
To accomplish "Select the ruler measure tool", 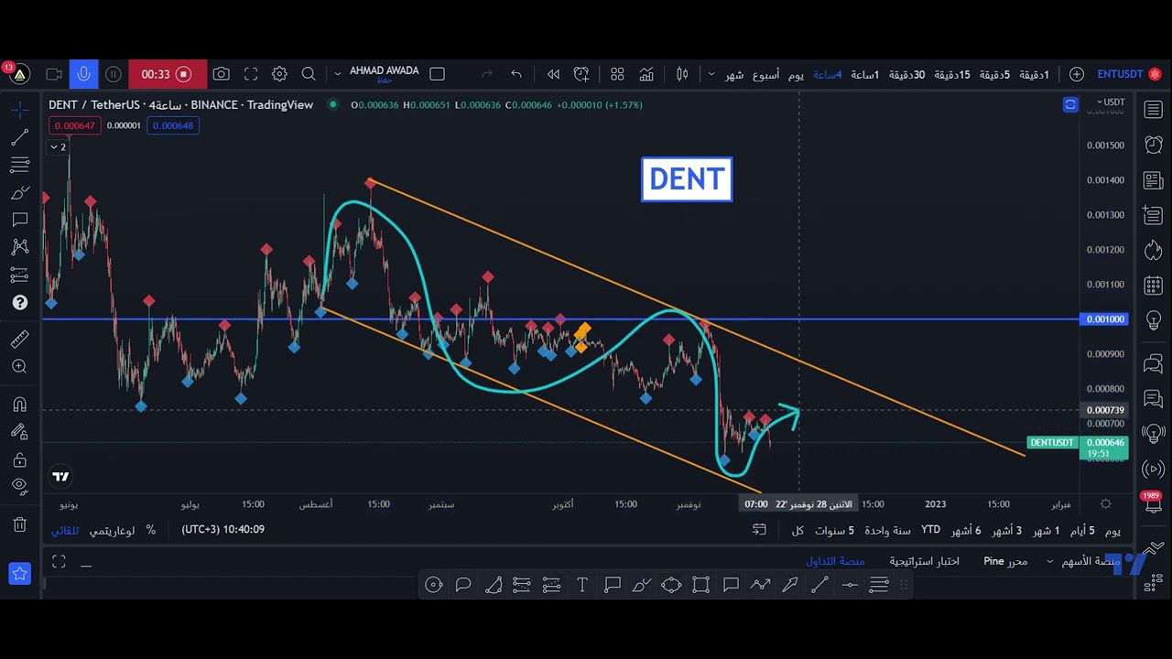I will pyautogui.click(x=20, y=340).
